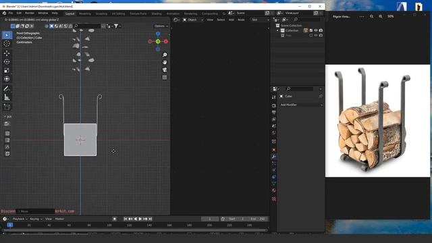This screenshot has height=243, width=432.
Task: Click the Marker menu in timeline
Action: [x=59, y=219]
